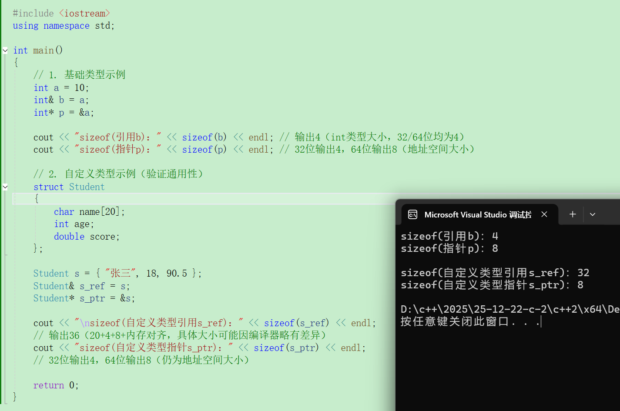Image resolution: width=620 pixels, height=411 pixels.
Task: Click the 'int a = 10;' line
Action: tap(61, 88)
